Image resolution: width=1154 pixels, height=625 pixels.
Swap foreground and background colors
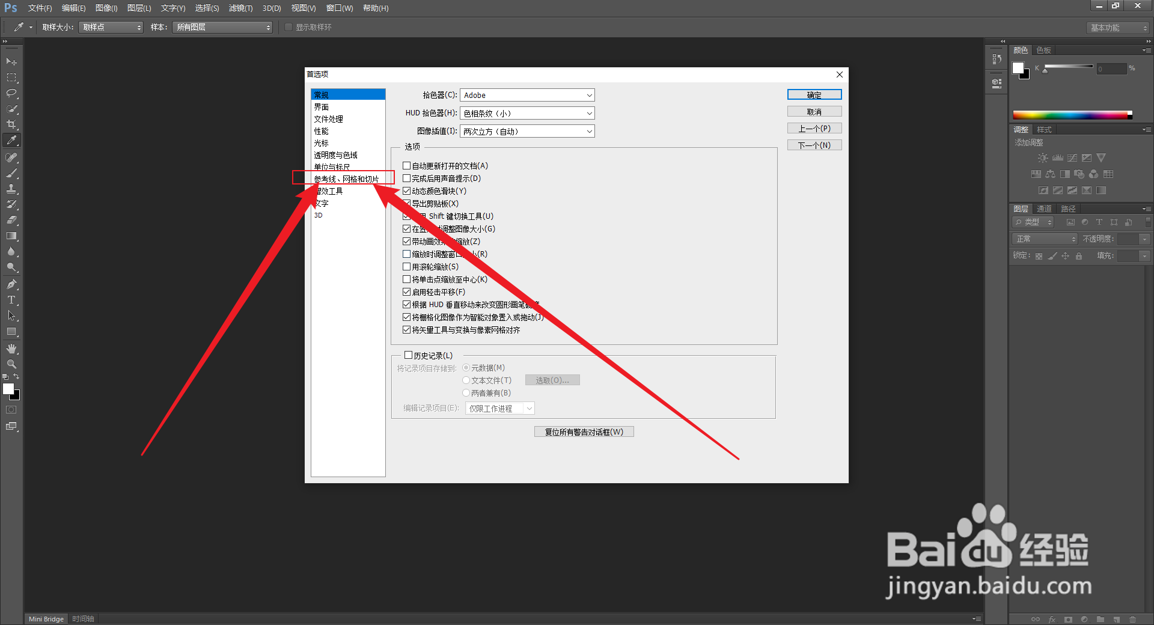click(x=16, y=377)
